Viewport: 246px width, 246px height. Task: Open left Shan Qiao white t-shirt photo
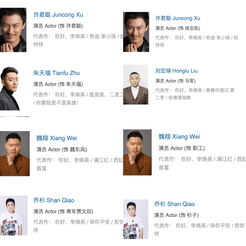click(x=14, y=215)
